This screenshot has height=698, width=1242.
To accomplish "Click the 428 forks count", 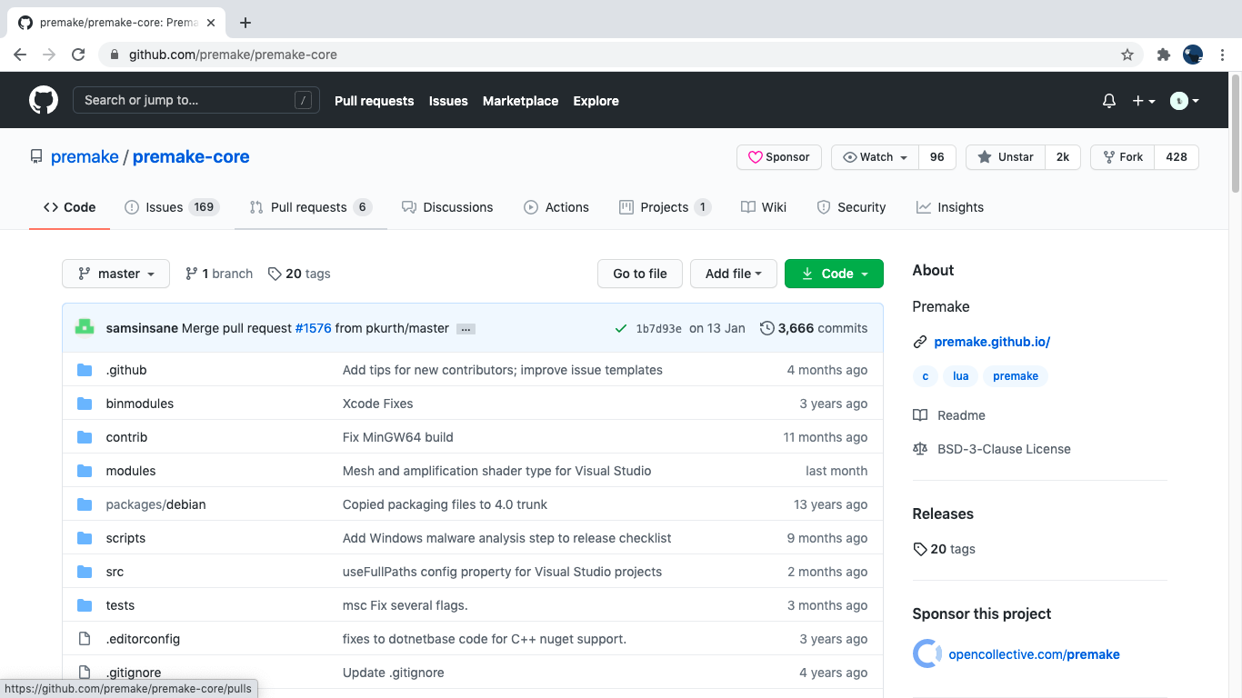I will [x=1177, y=157].
